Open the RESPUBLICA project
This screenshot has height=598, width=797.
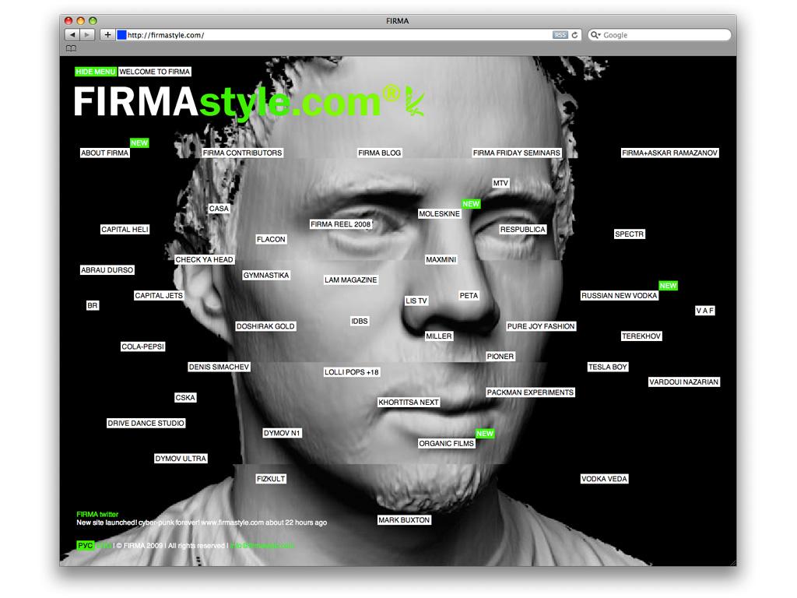(x=522, y=230)
